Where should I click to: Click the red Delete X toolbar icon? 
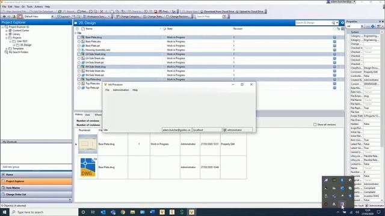click(x=102, y=11)
